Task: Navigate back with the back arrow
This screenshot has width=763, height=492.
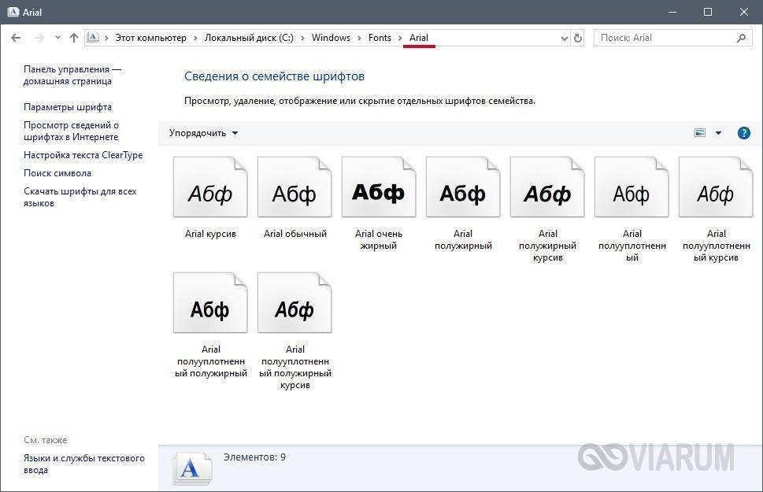Action: 17,38
